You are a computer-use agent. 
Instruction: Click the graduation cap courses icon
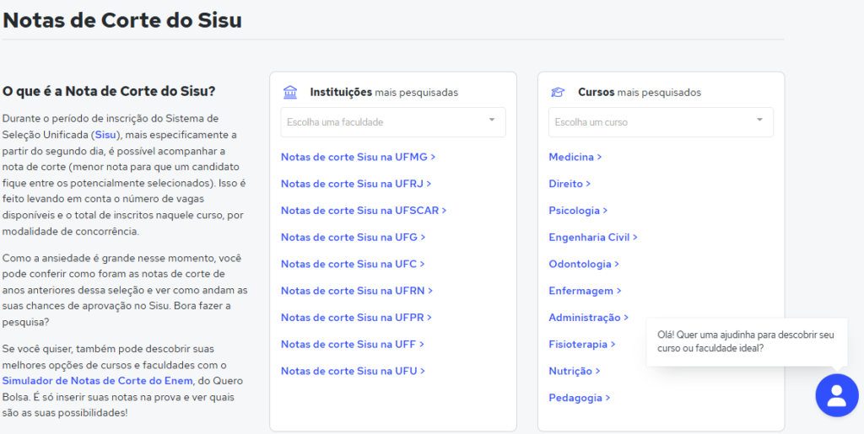click(558, 92)
